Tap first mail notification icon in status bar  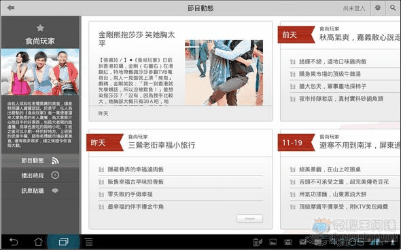coord(288,242)
